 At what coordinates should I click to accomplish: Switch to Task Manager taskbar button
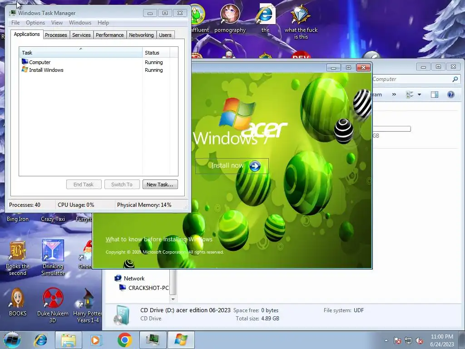(153, 340)
